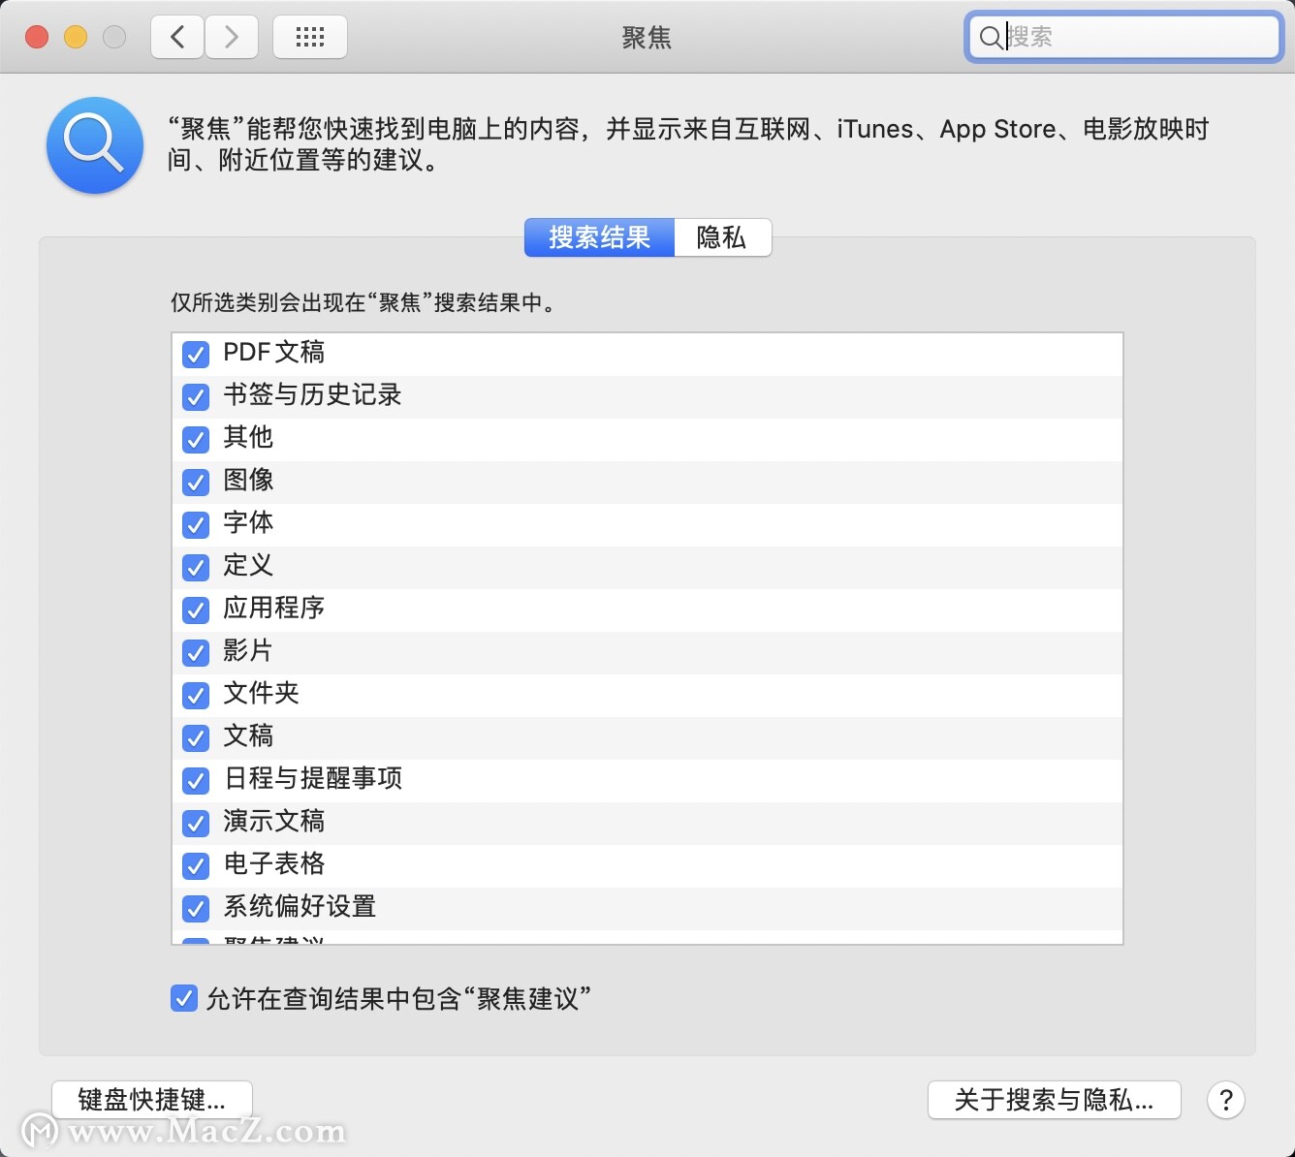Select the 其他 row label
Image resolution: width=1295 pixels, height=1157 pixels.
click(x=248, y=437)
